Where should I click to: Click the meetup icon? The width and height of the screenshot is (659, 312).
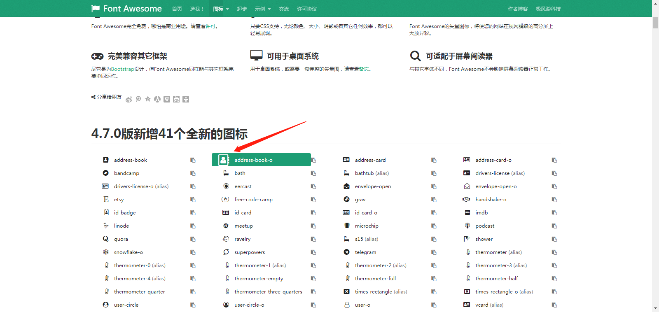click(226, 226)
